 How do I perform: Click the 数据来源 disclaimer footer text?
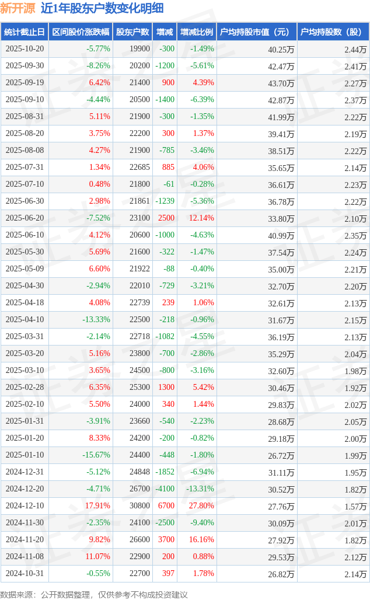click(94, 594)
